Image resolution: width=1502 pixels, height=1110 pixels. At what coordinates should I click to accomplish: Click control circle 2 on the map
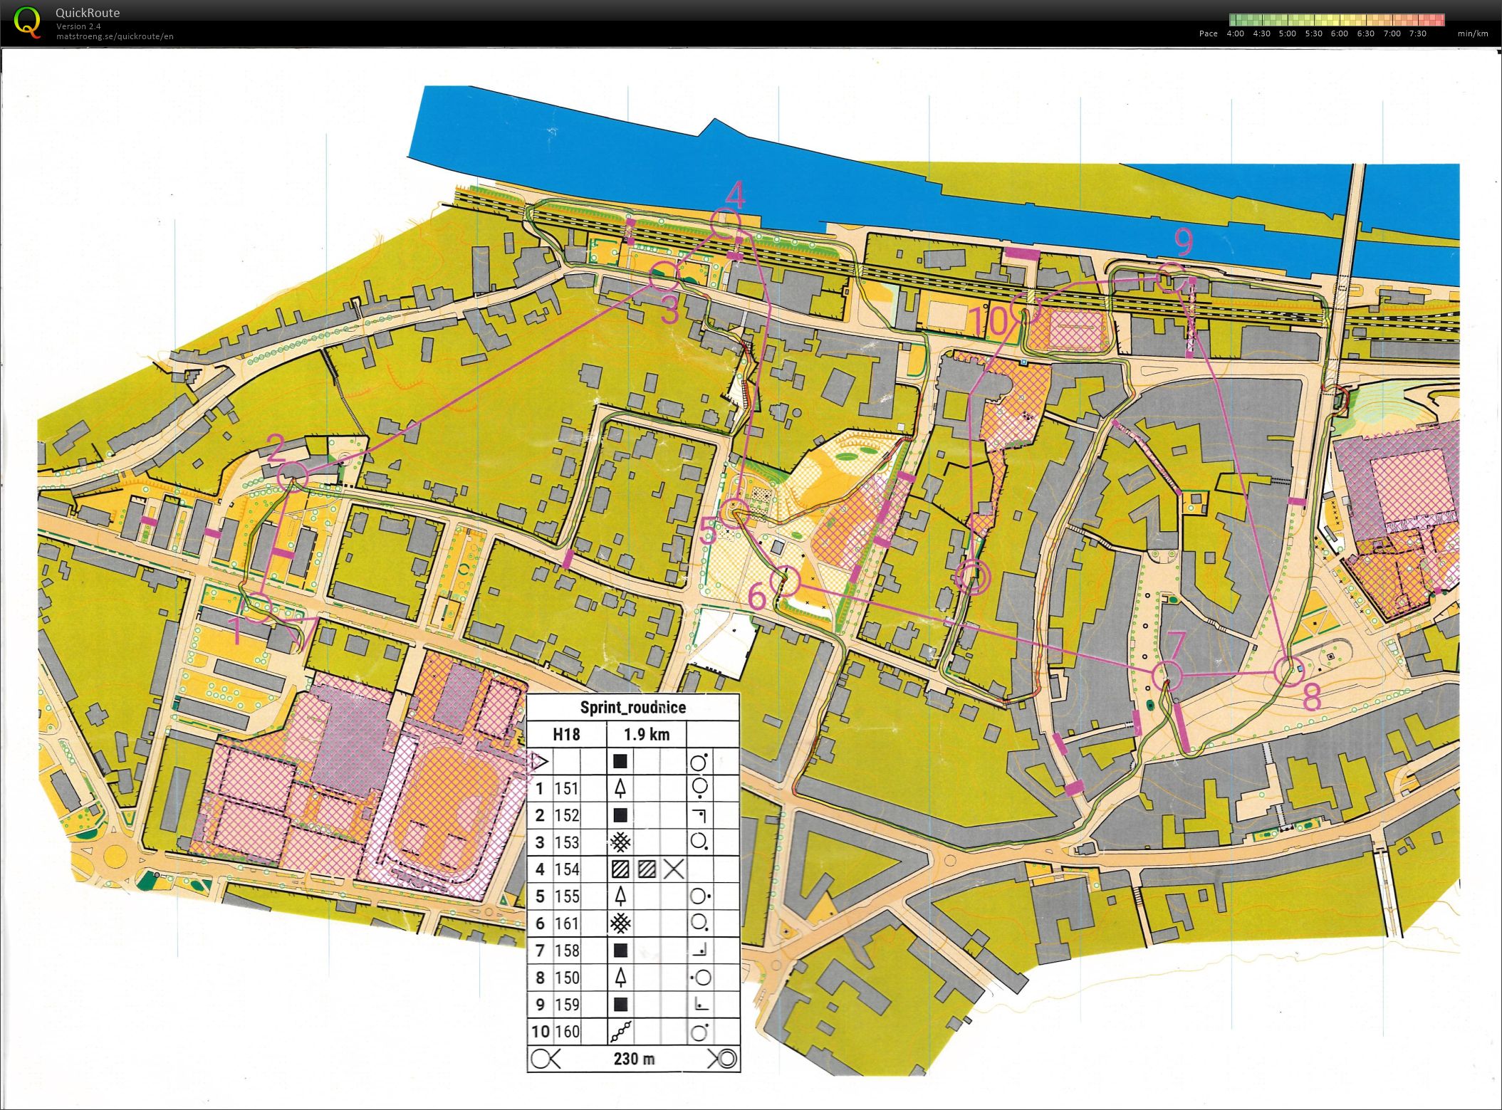tap(292, 476)
